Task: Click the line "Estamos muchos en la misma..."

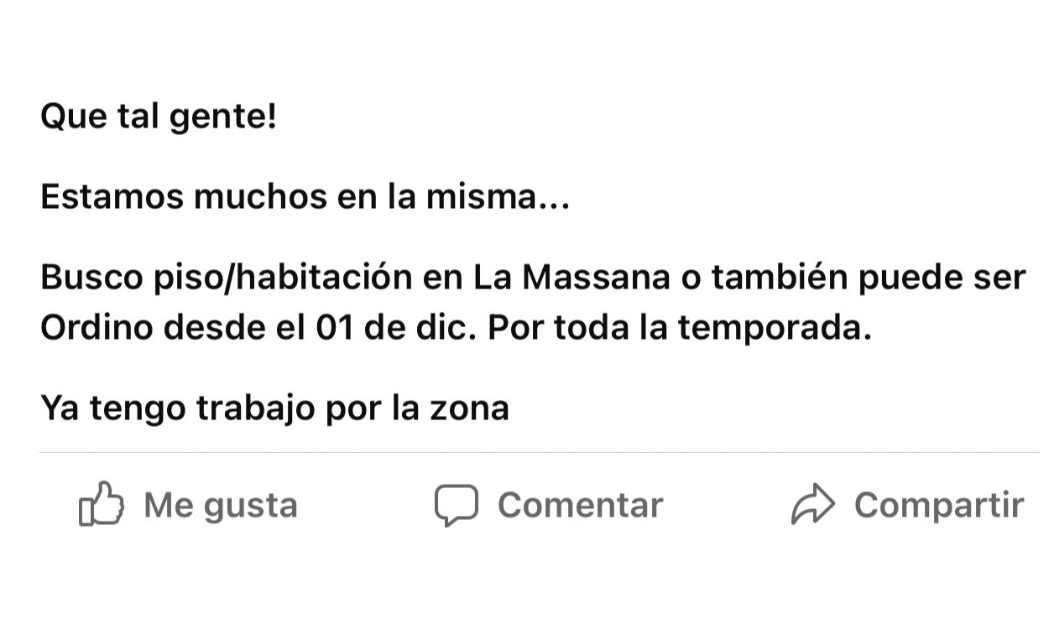Action: [x=305, y=197]
